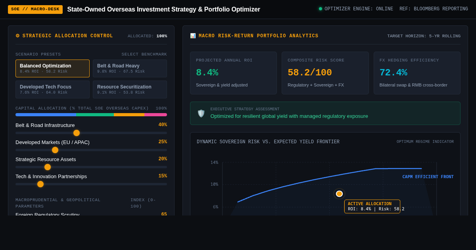The image size is (476, 250).
Task: Click the 'ALLOCATED: 100%' indicator
Action: [147, 36]
